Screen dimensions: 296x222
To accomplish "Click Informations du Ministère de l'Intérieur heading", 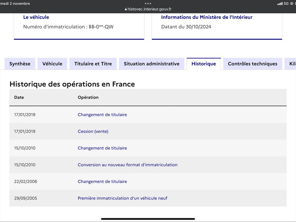I will (207, 17).
